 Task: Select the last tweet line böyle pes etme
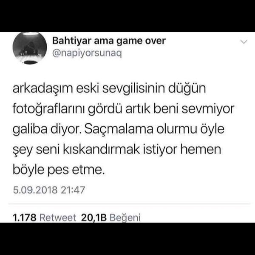(59, 170)
